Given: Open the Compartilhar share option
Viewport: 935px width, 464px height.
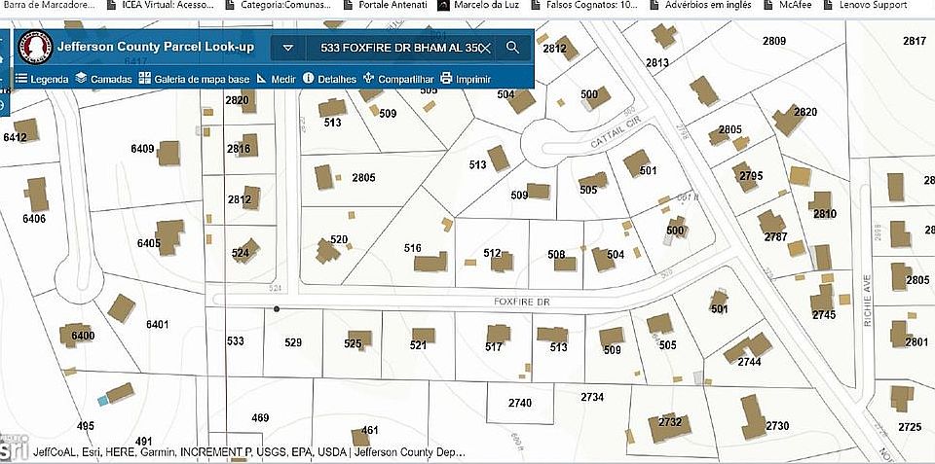Looking at the screenshot, I should tap(398, 79).
